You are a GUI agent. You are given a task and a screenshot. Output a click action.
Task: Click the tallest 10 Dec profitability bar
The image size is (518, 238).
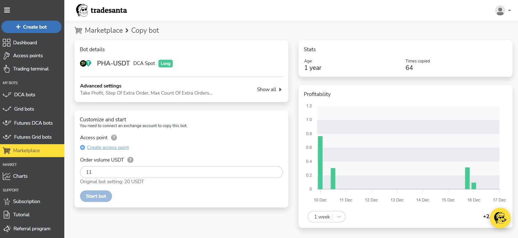(320, 163)
